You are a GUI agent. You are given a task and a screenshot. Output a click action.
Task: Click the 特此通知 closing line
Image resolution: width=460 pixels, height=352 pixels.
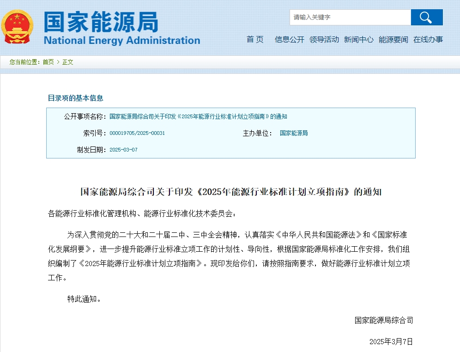click(84, 299)
